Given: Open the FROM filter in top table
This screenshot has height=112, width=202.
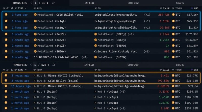Looking at the screenshot, I should pyautogui.click(x=35, y=8).
